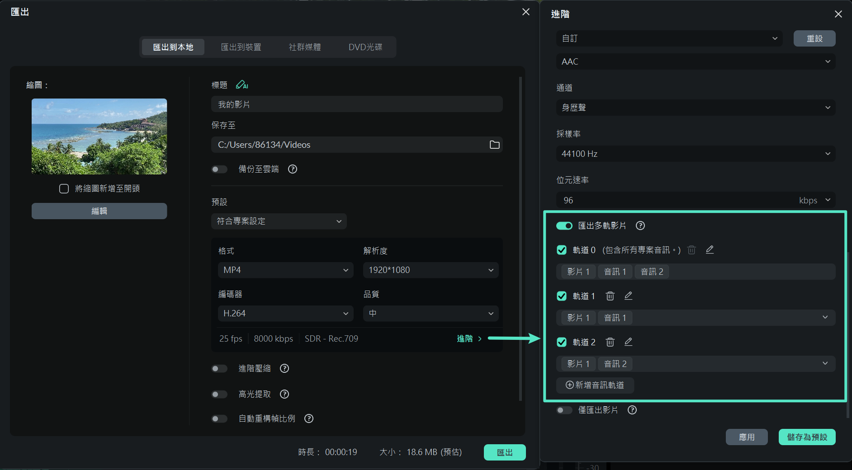Image resolution: width=852 pixels, height=470 pixels.
Task: Click the AI title generator icon beside 標題
Action: click(242, 85)
